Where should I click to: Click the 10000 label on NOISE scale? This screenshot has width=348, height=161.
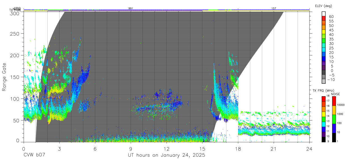pos(341,105)
